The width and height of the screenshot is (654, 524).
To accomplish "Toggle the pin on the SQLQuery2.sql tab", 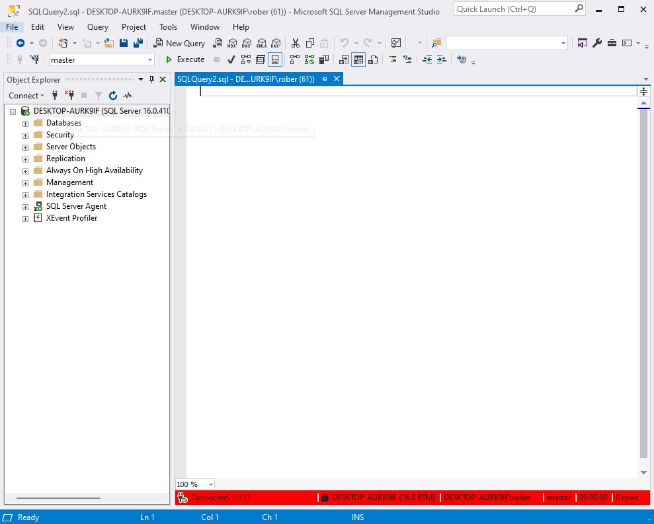I will point(324,78).
